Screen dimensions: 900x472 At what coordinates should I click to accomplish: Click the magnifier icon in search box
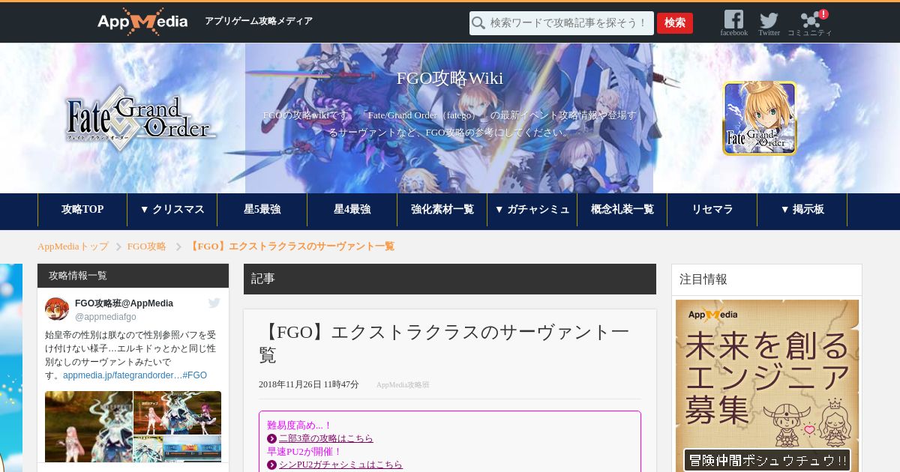478,23
